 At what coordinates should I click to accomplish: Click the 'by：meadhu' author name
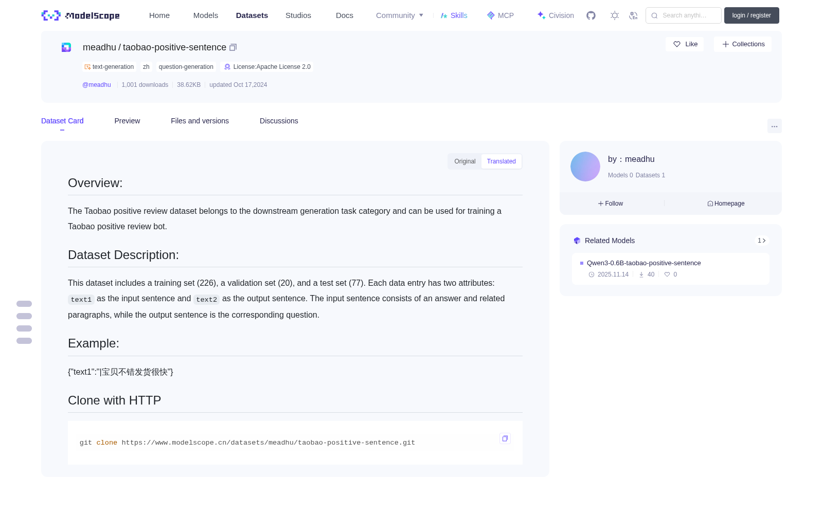[631, 159]
